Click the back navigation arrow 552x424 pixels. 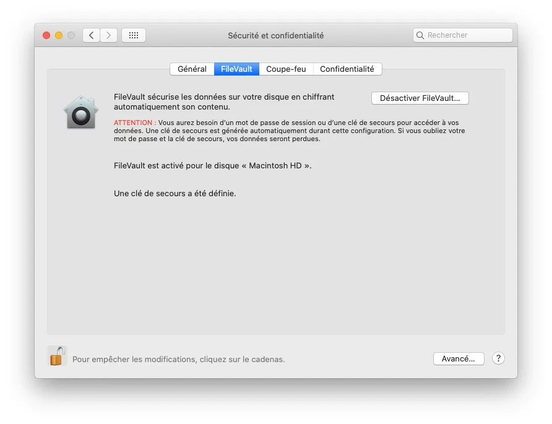91,35
